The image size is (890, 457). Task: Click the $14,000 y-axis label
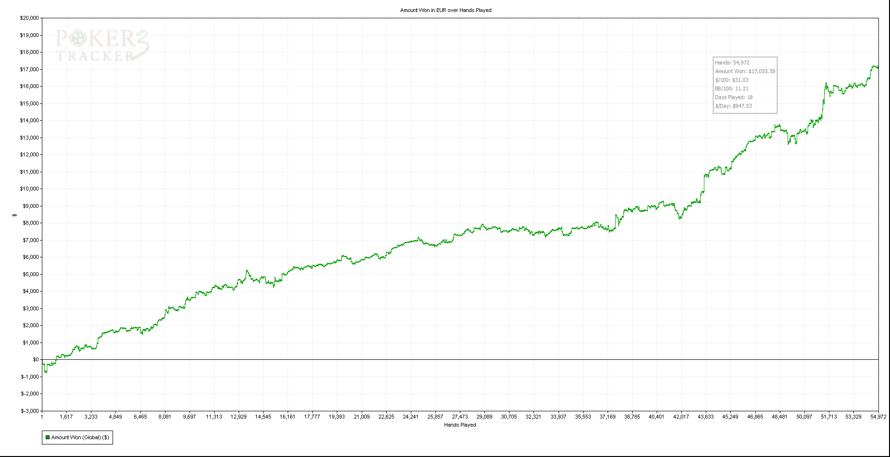[x=29, y=121]
